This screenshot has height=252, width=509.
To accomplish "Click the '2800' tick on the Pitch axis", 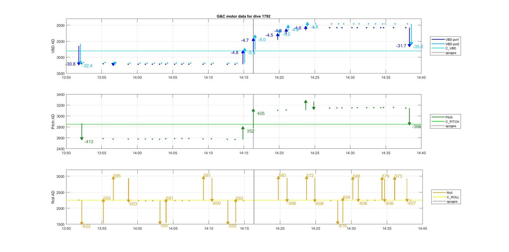I will [60, 127].
